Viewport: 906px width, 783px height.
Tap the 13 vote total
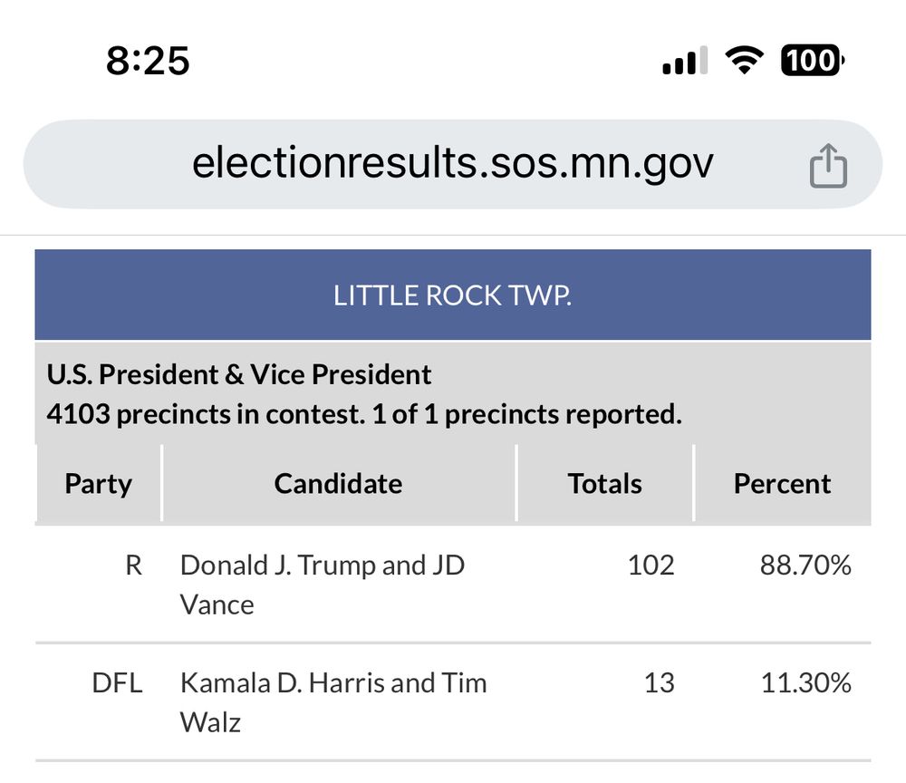pos(659,682)
